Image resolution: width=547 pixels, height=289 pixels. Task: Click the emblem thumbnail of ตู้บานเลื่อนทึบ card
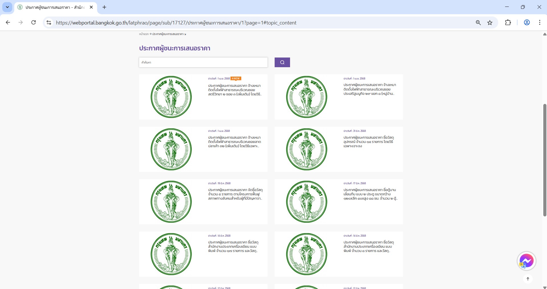307,202
